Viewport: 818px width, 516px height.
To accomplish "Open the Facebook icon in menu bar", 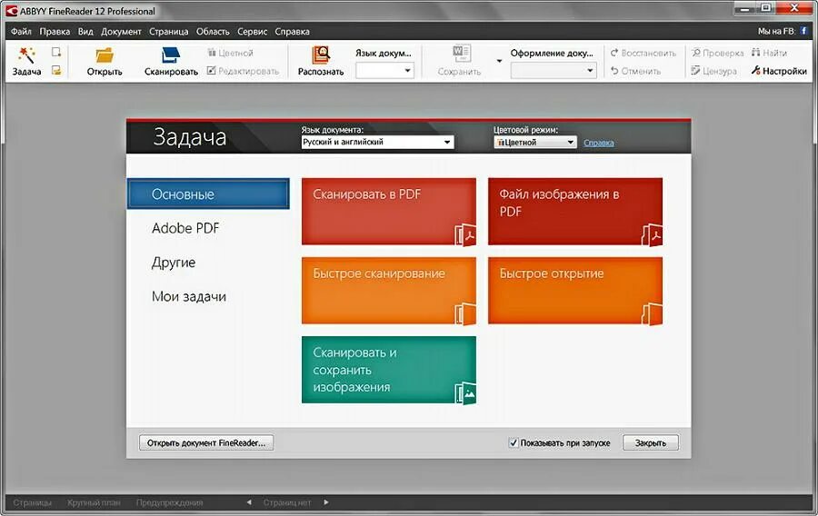I will (804, 31).
